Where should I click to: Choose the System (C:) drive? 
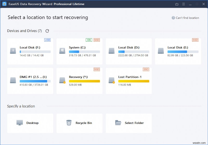pos(79,51)
